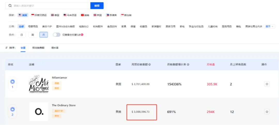Click the blue 搜索 search button
Image resolution: width=279 pixels, height=125 pixels.
(97, 6)
